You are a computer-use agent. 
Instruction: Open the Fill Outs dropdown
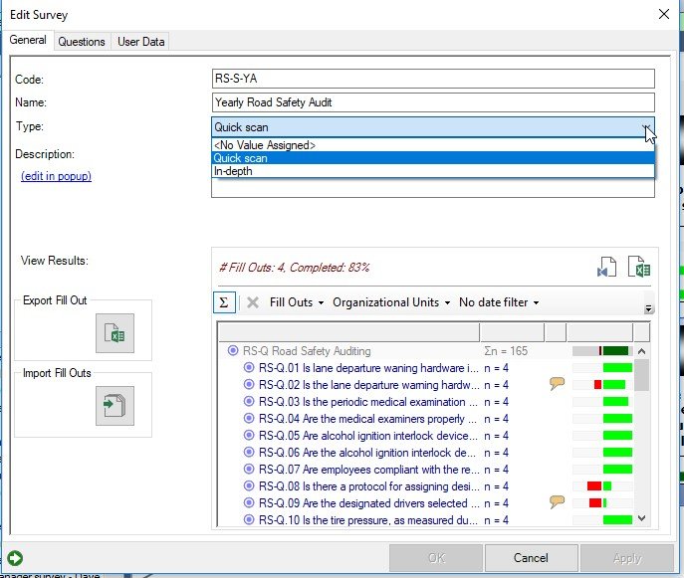(x=296, y=302)
